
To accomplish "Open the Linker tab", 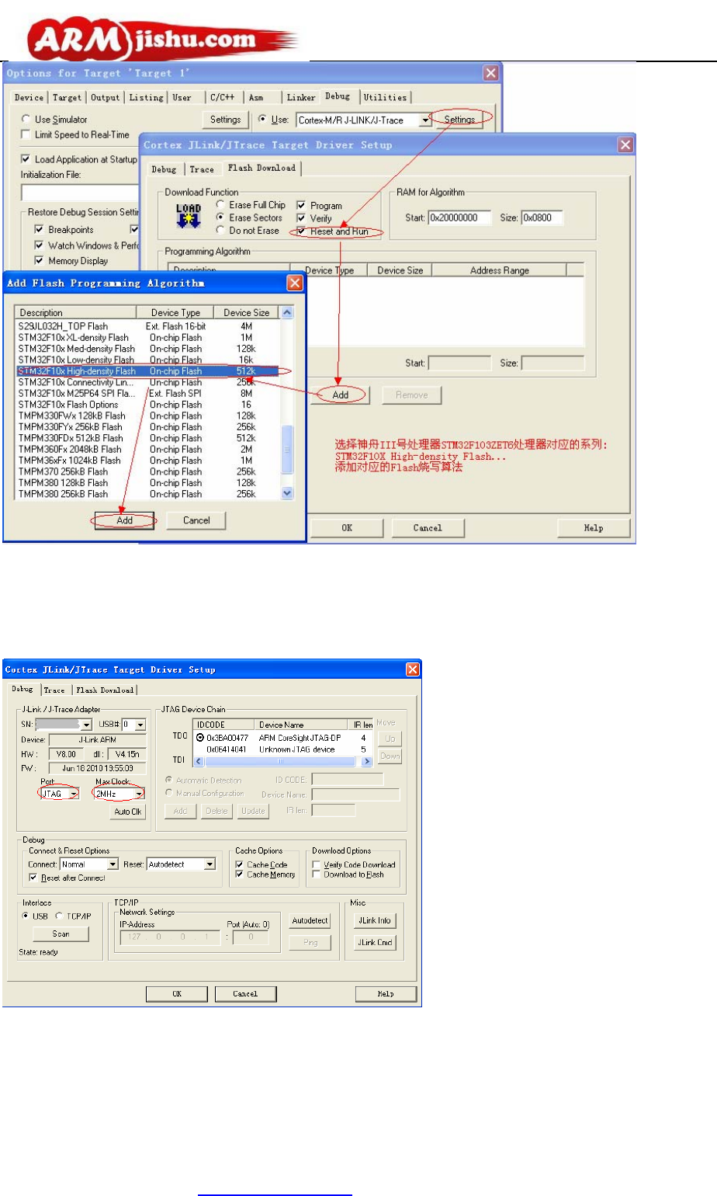I will [301, 98].
